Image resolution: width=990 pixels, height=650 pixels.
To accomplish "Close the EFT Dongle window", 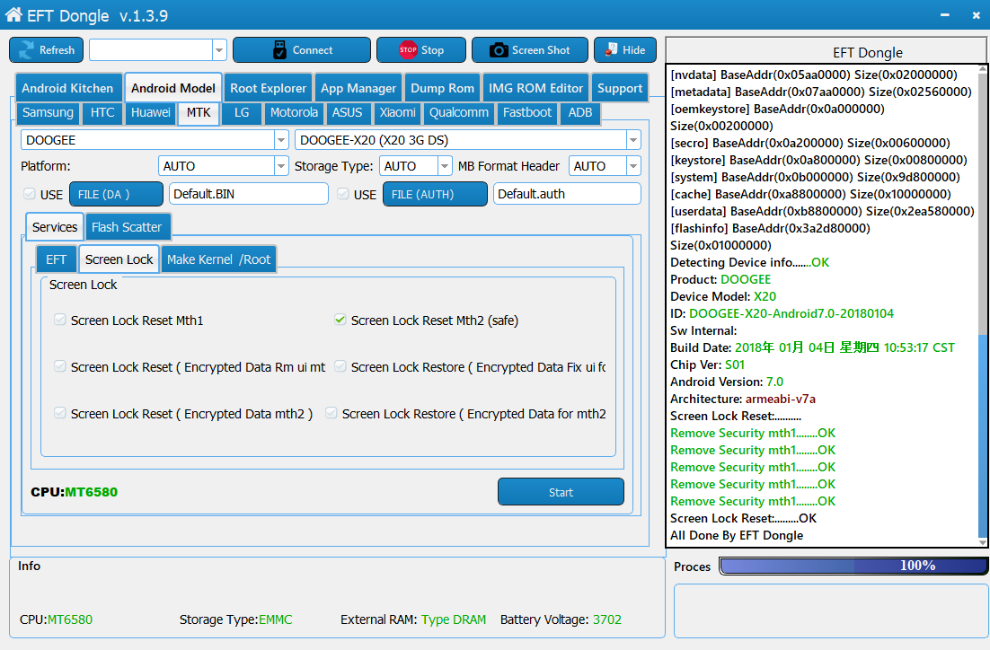I will 977,15.
